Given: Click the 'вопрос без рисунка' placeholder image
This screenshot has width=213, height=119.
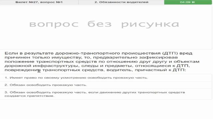Looking at the screenshot, I should click(x=104, y=24).
